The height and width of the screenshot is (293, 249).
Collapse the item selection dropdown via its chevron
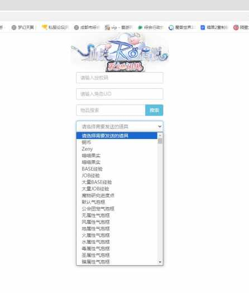160,127
